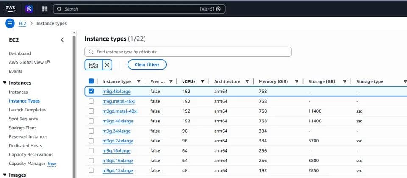
Task: Open the m9gd.24xlarge instance type link
Action: click(117, 141)
